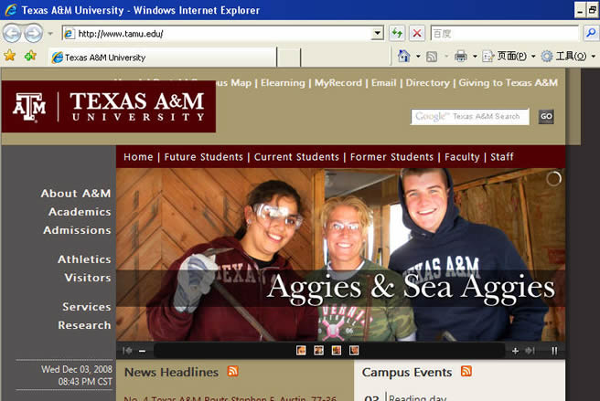This screenshot has width=600, height=401.
Task: Click the Baidu search box
Action: coord(504,34)
